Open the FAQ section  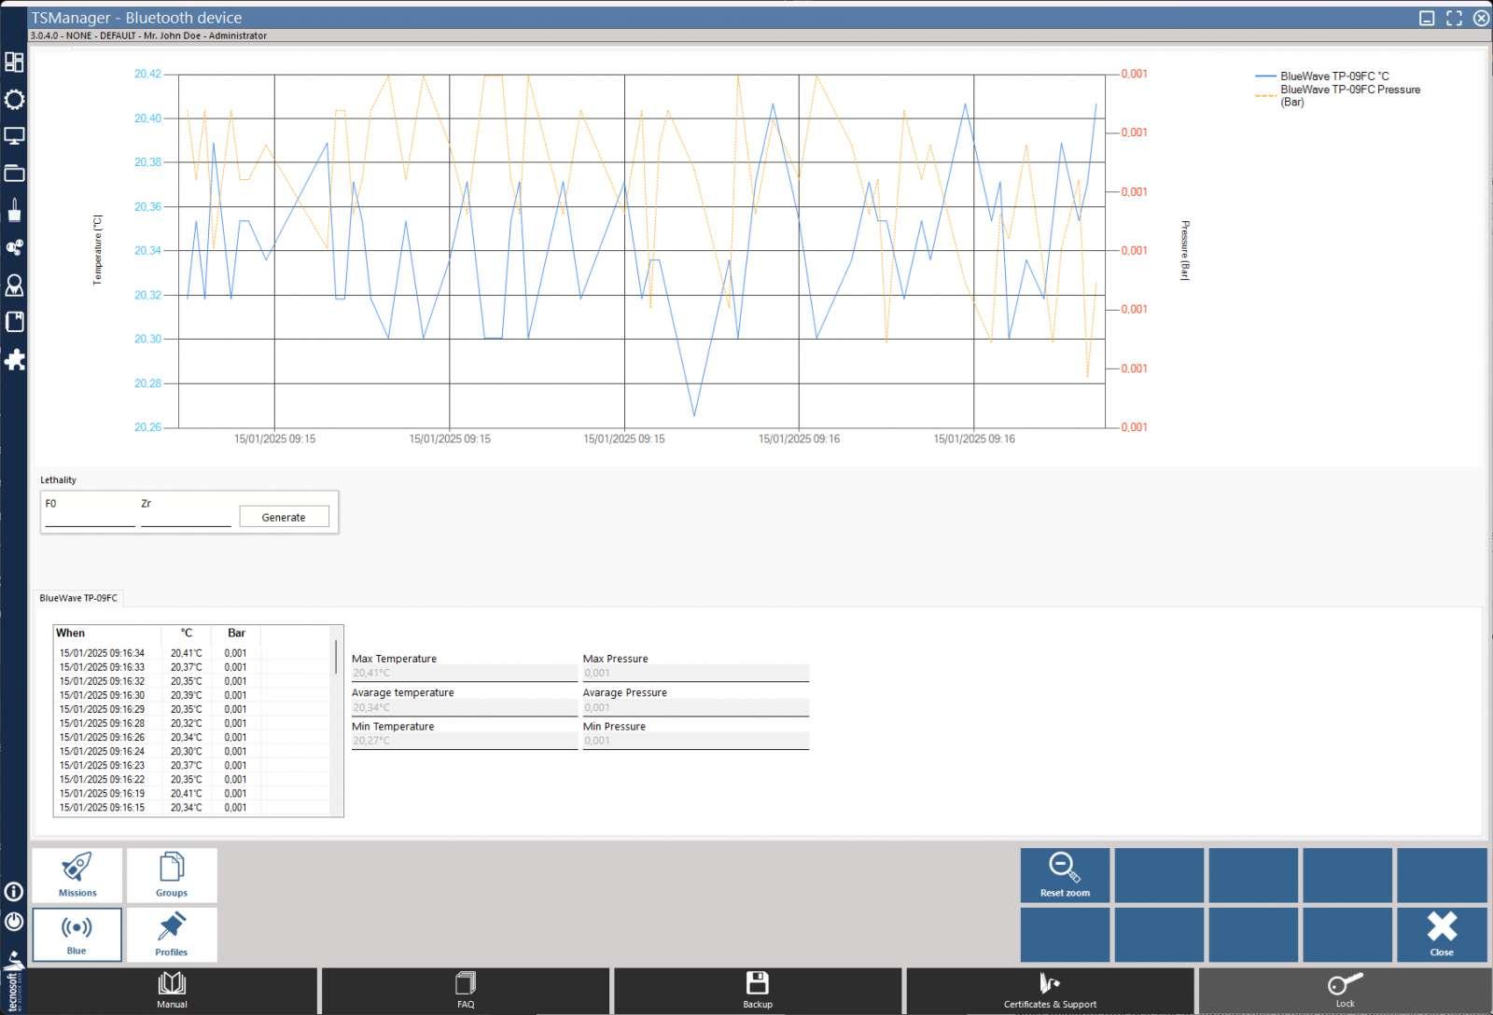466,991
